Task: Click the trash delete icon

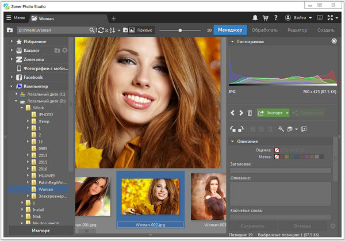Action: click(x=250, y=113)
